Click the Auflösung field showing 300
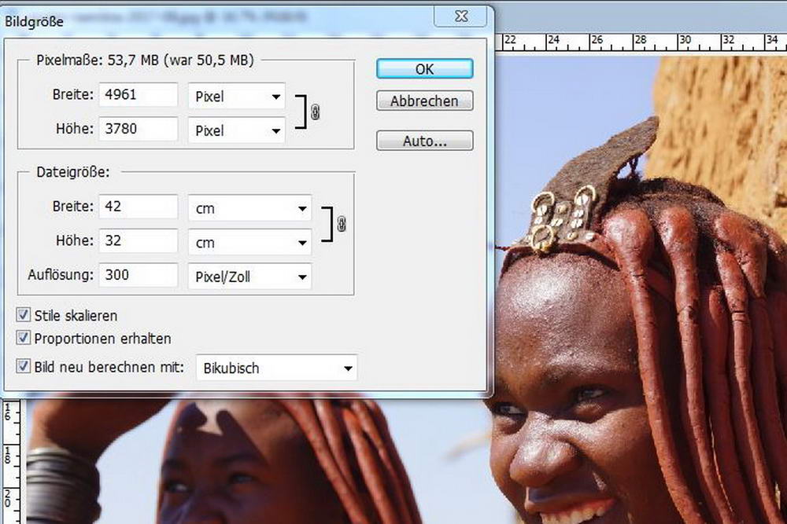 139,275
